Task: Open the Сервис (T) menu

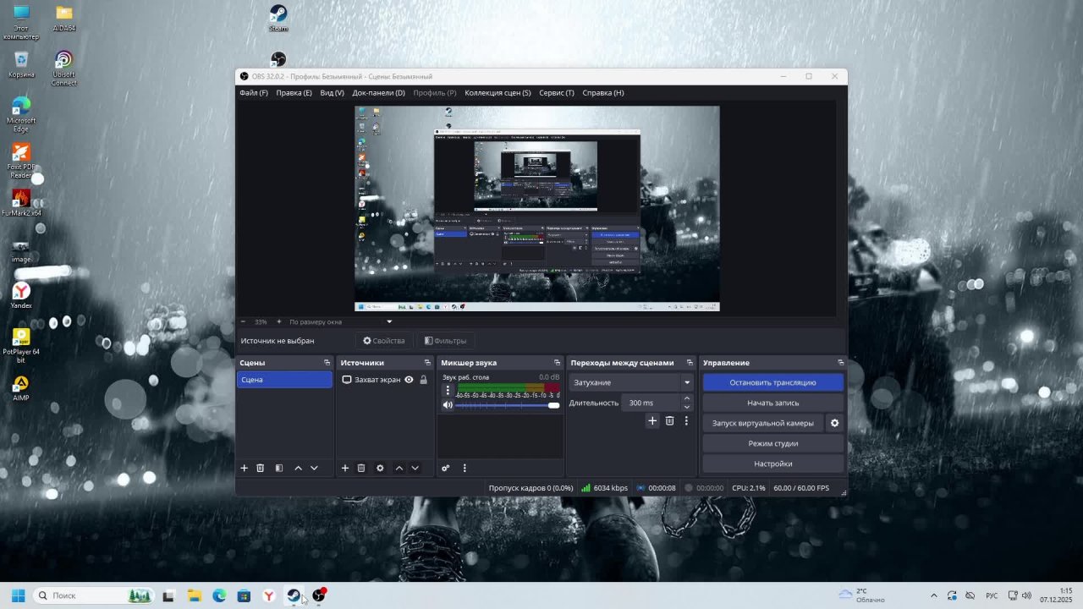Action: pos(556,93)
